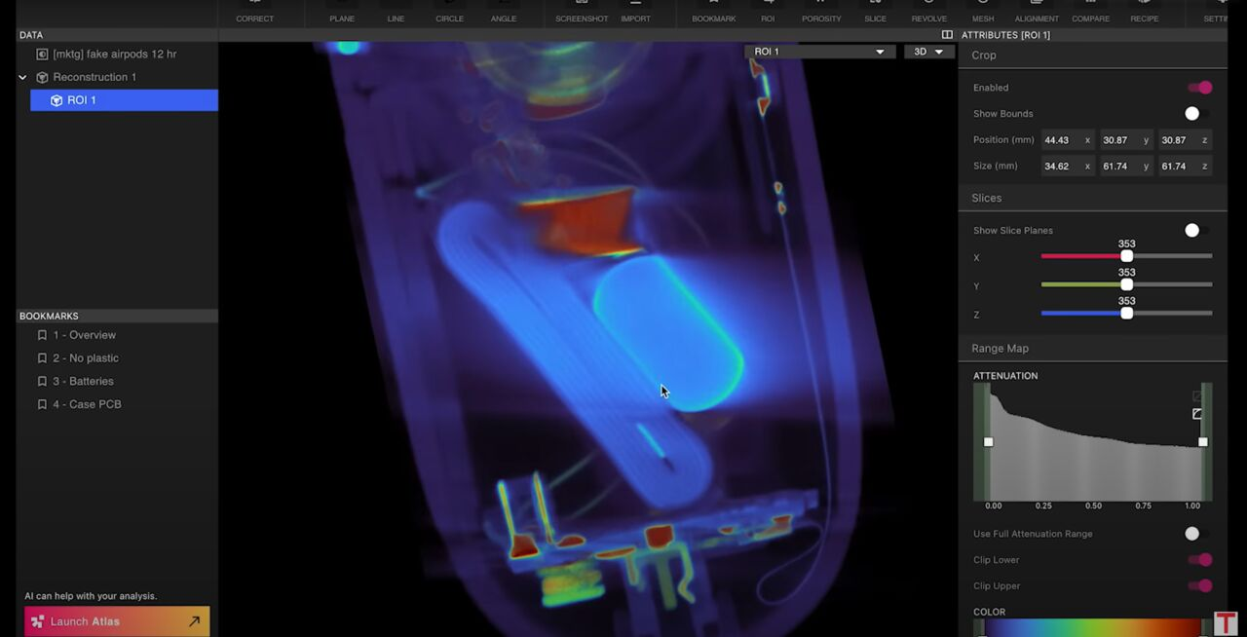1247x637 pixels.
Task: Select the Correct tool in the toolbar
Action: tap(254, 13)
